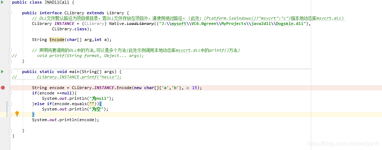The image size is (382, 150).
Task: Run the JNADllCall class via its gutter arrow
Action: coord(2,2)
